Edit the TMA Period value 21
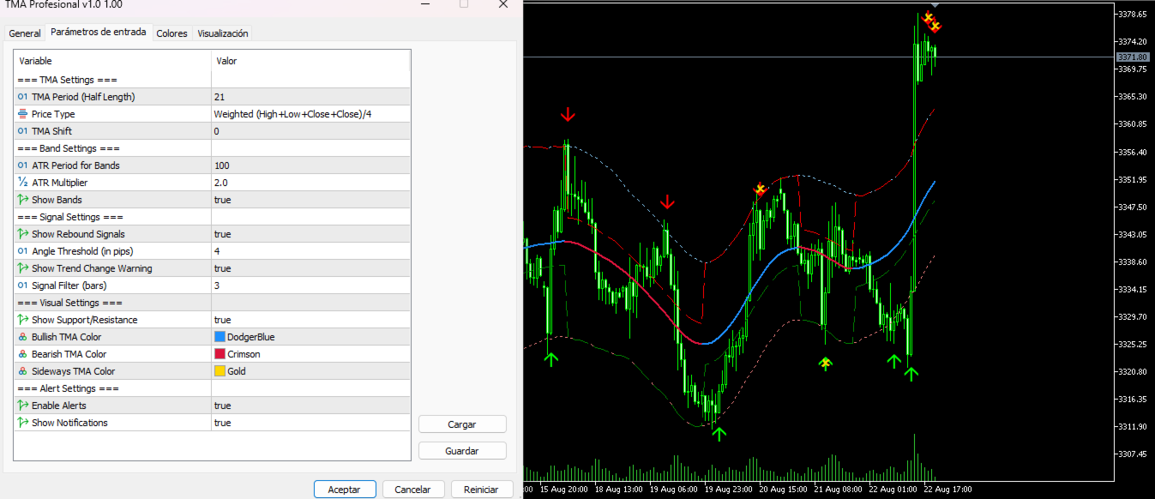Screen dimensions: 1155x499 [310, 97]
